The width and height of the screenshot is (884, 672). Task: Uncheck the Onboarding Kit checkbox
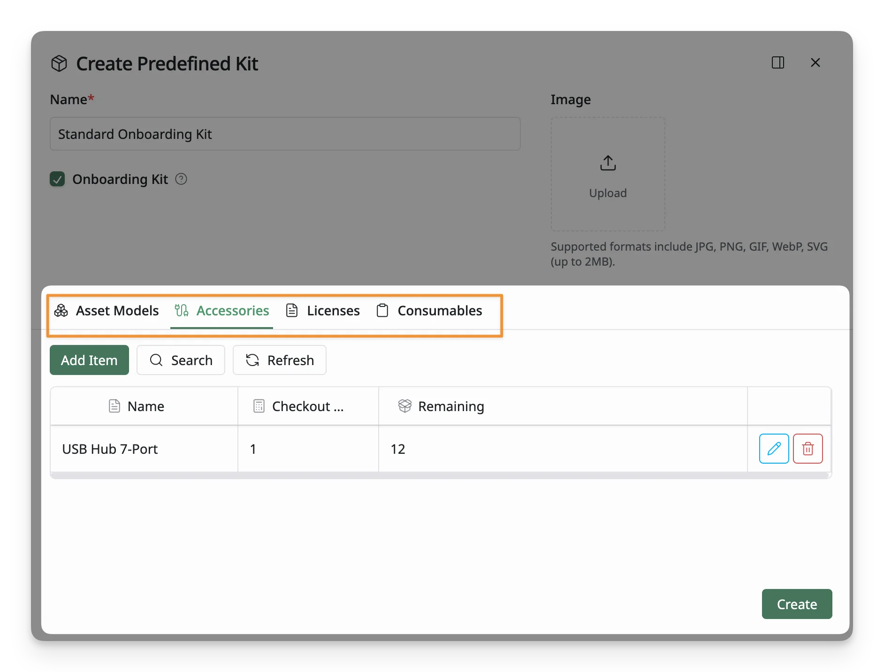[57, 179]
